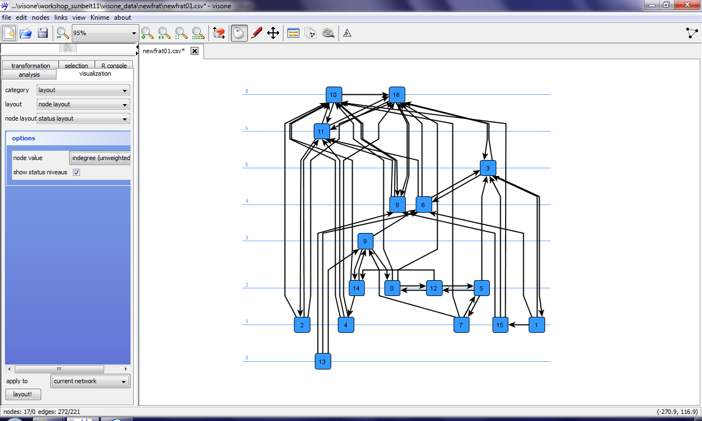Click the network icon at top right

coord(692,33)
